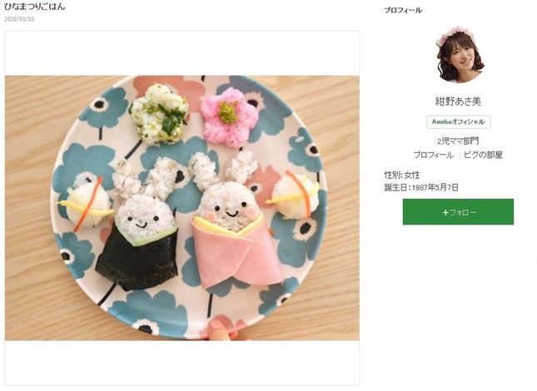The image size is (537, 391).
Task: Click the post date 2020/03/03
Action: (19, 19)
